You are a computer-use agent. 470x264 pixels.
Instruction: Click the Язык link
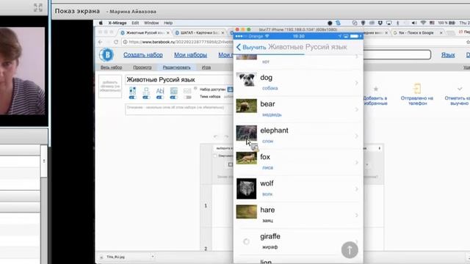point(448,55)
